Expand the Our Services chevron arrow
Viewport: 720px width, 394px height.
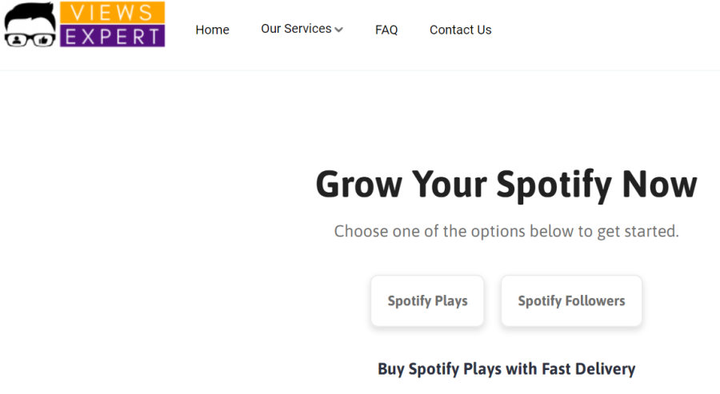(339, 30)
